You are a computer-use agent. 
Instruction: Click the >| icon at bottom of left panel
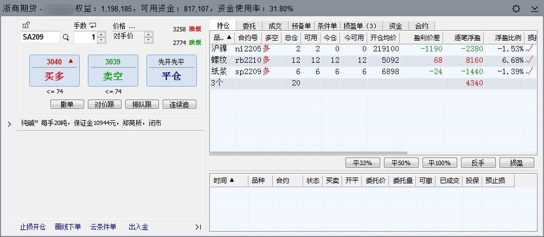point(198,227)
